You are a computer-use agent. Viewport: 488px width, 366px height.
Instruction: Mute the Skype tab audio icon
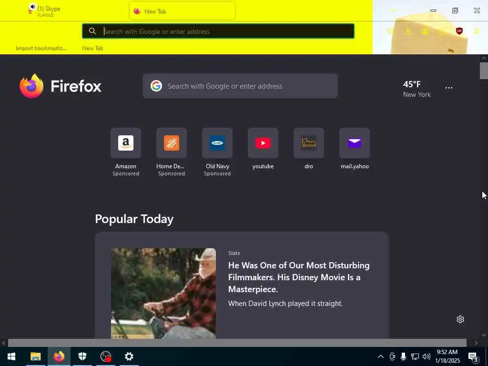(x=32, y=7)
